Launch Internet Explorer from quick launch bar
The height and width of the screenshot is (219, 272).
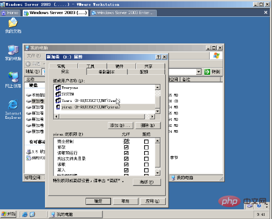[x=25, y=214]
